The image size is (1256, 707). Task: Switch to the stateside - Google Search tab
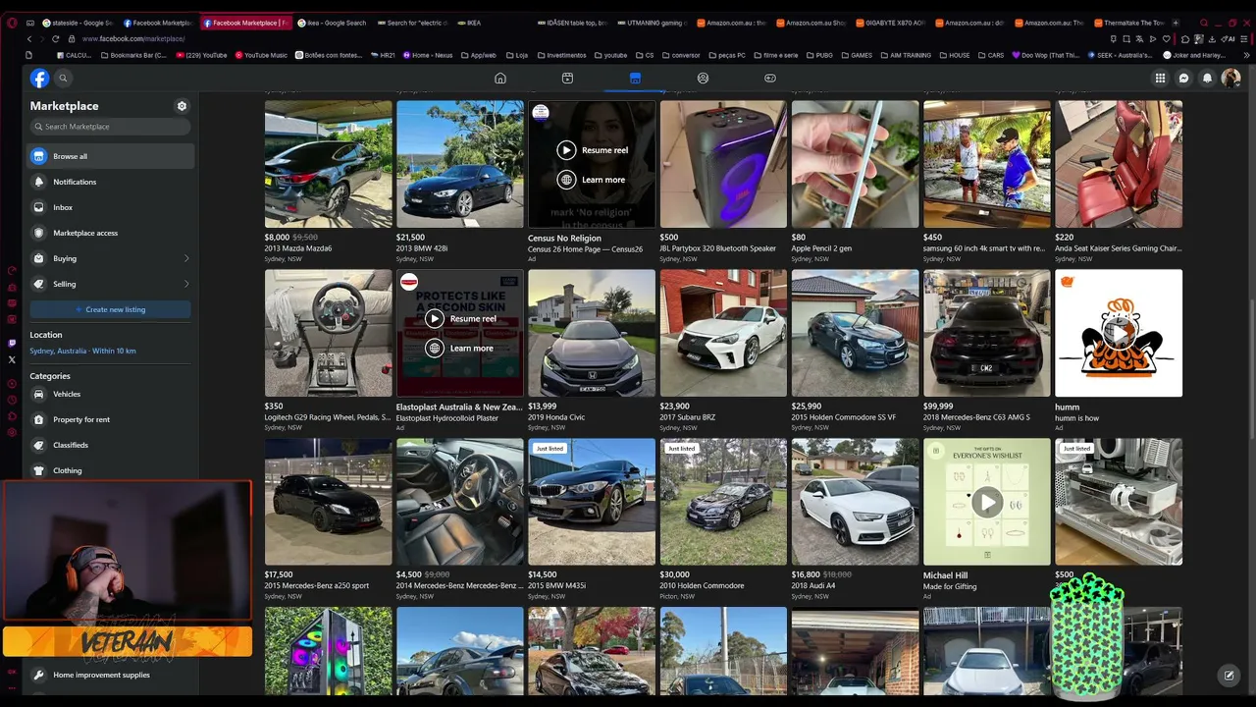click(78, 23)
